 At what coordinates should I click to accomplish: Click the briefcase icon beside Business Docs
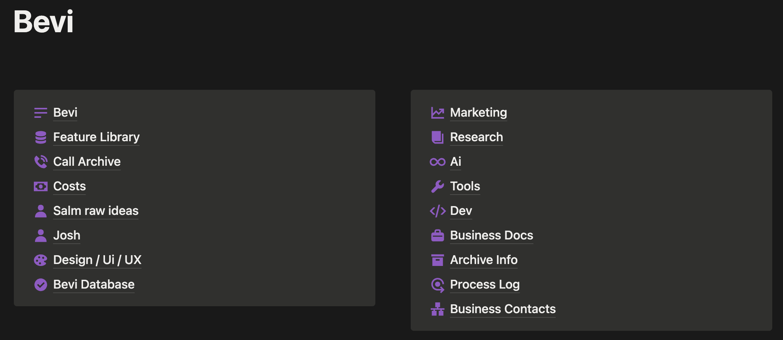[437, 236]
